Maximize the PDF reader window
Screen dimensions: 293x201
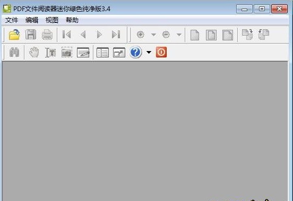pyautogui.click(x=262, y=9)
